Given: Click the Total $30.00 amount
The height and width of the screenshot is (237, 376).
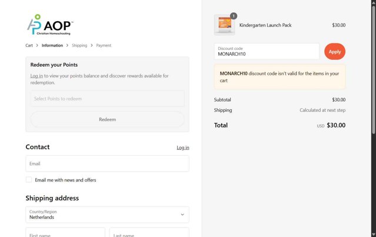Looking at the screenshot, I should [336, 125].
